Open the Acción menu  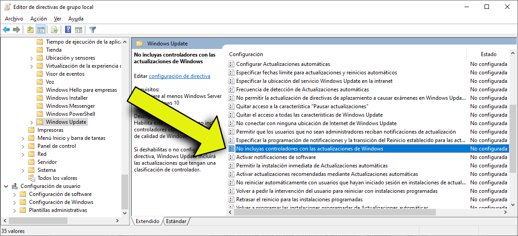point(39,19)
